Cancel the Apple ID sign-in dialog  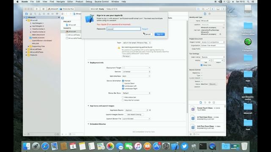click(x=147, y=34)
